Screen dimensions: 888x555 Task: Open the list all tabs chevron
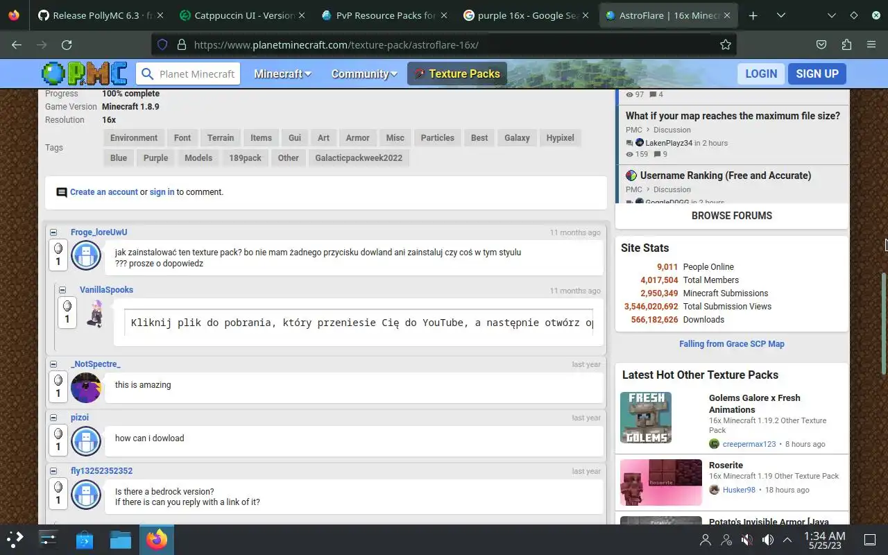coord(781,15)
